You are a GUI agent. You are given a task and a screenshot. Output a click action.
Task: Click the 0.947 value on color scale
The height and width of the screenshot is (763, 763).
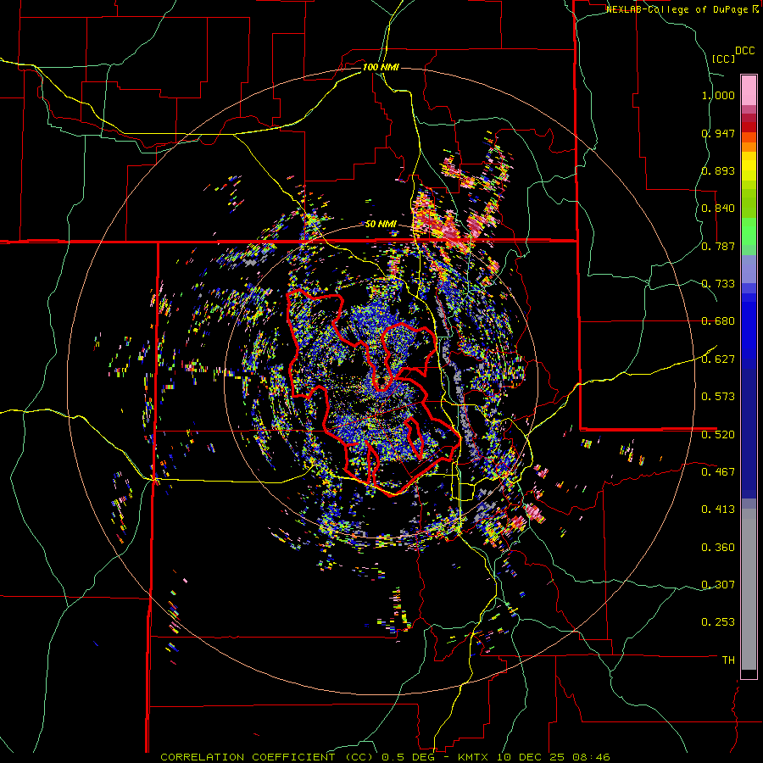718,133
